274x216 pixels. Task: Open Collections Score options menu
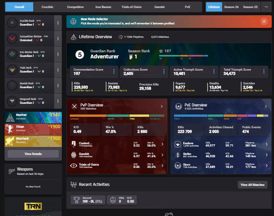click(x=164, y=71)
